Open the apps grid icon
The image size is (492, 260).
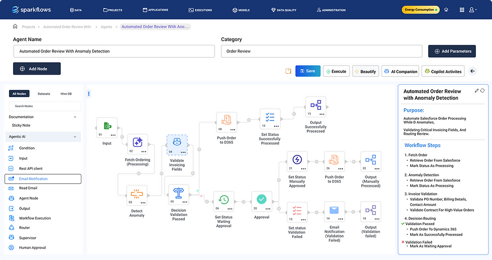[462, 10]
